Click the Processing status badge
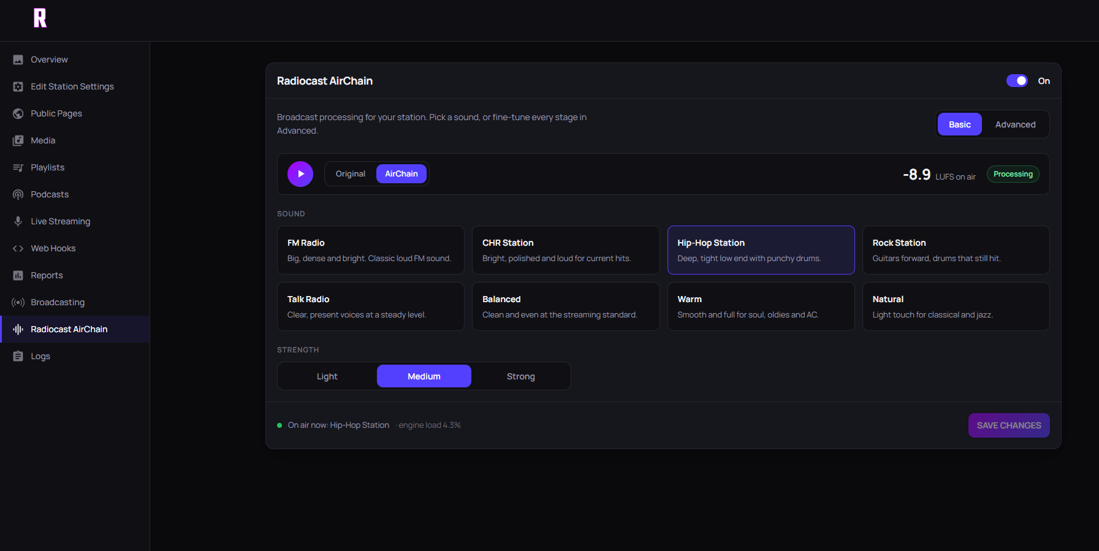Screen dimensions: 1099x551 tap(1013, 174)
